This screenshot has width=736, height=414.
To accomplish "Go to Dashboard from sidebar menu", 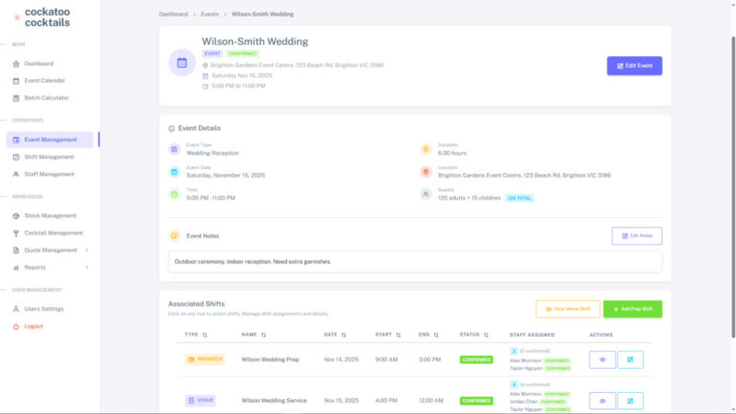I will pyautogui.click(x=39, y=63).
